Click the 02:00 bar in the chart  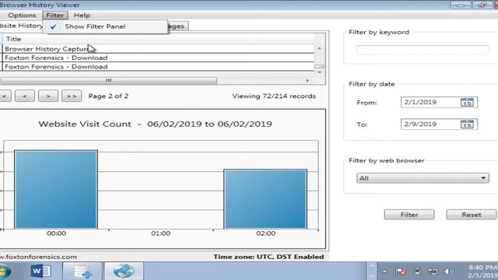(265, 199)
